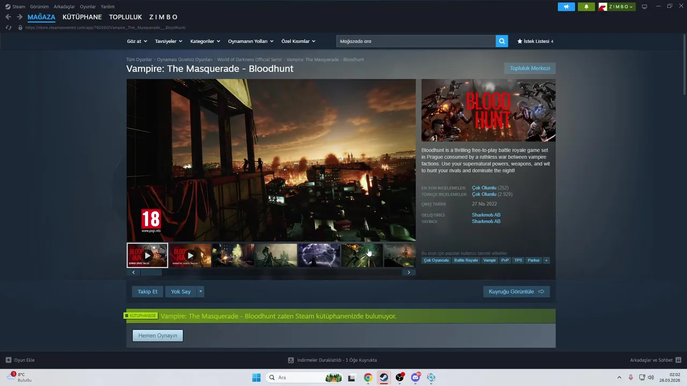Open the ZIMBO profile tab

tap(163, 17)
